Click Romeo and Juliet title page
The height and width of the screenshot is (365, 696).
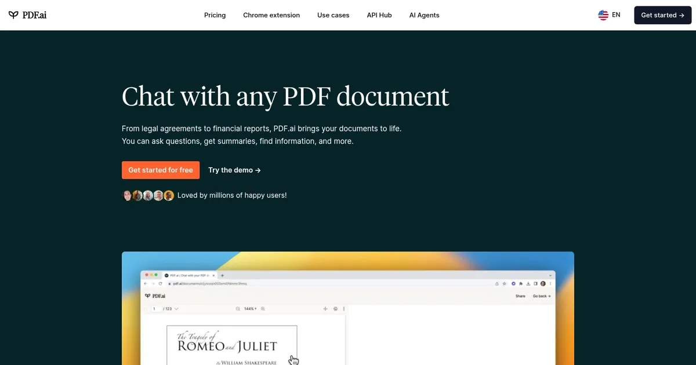pyautogui.click(x=232, y=345)
